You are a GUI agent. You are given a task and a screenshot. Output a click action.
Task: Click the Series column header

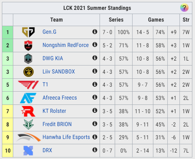[x=116, y=20]
